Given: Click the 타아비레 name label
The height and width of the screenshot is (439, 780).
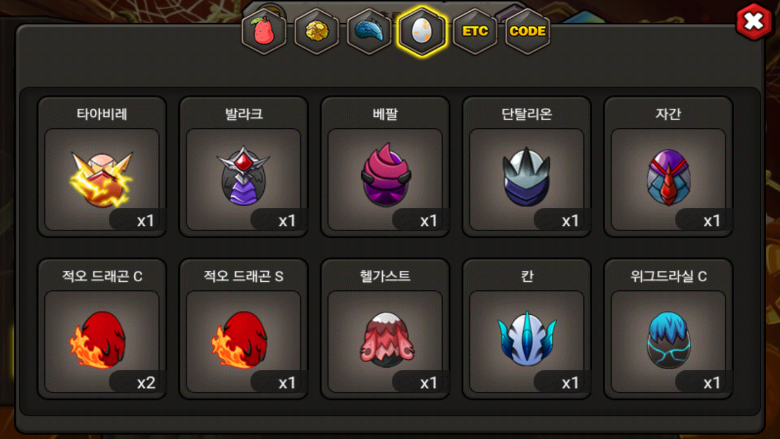Looking at the screenshot, I should 102,114.
